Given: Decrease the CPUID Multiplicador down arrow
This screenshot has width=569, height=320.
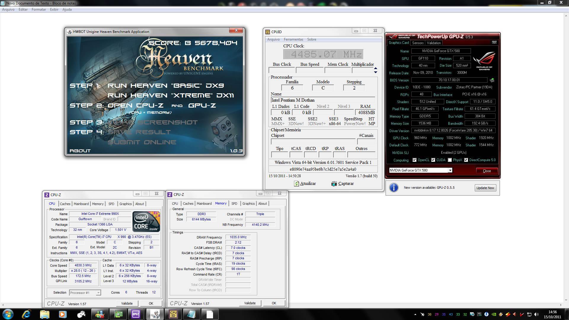Looking at the screenshot, I should (x=375, y=72).
